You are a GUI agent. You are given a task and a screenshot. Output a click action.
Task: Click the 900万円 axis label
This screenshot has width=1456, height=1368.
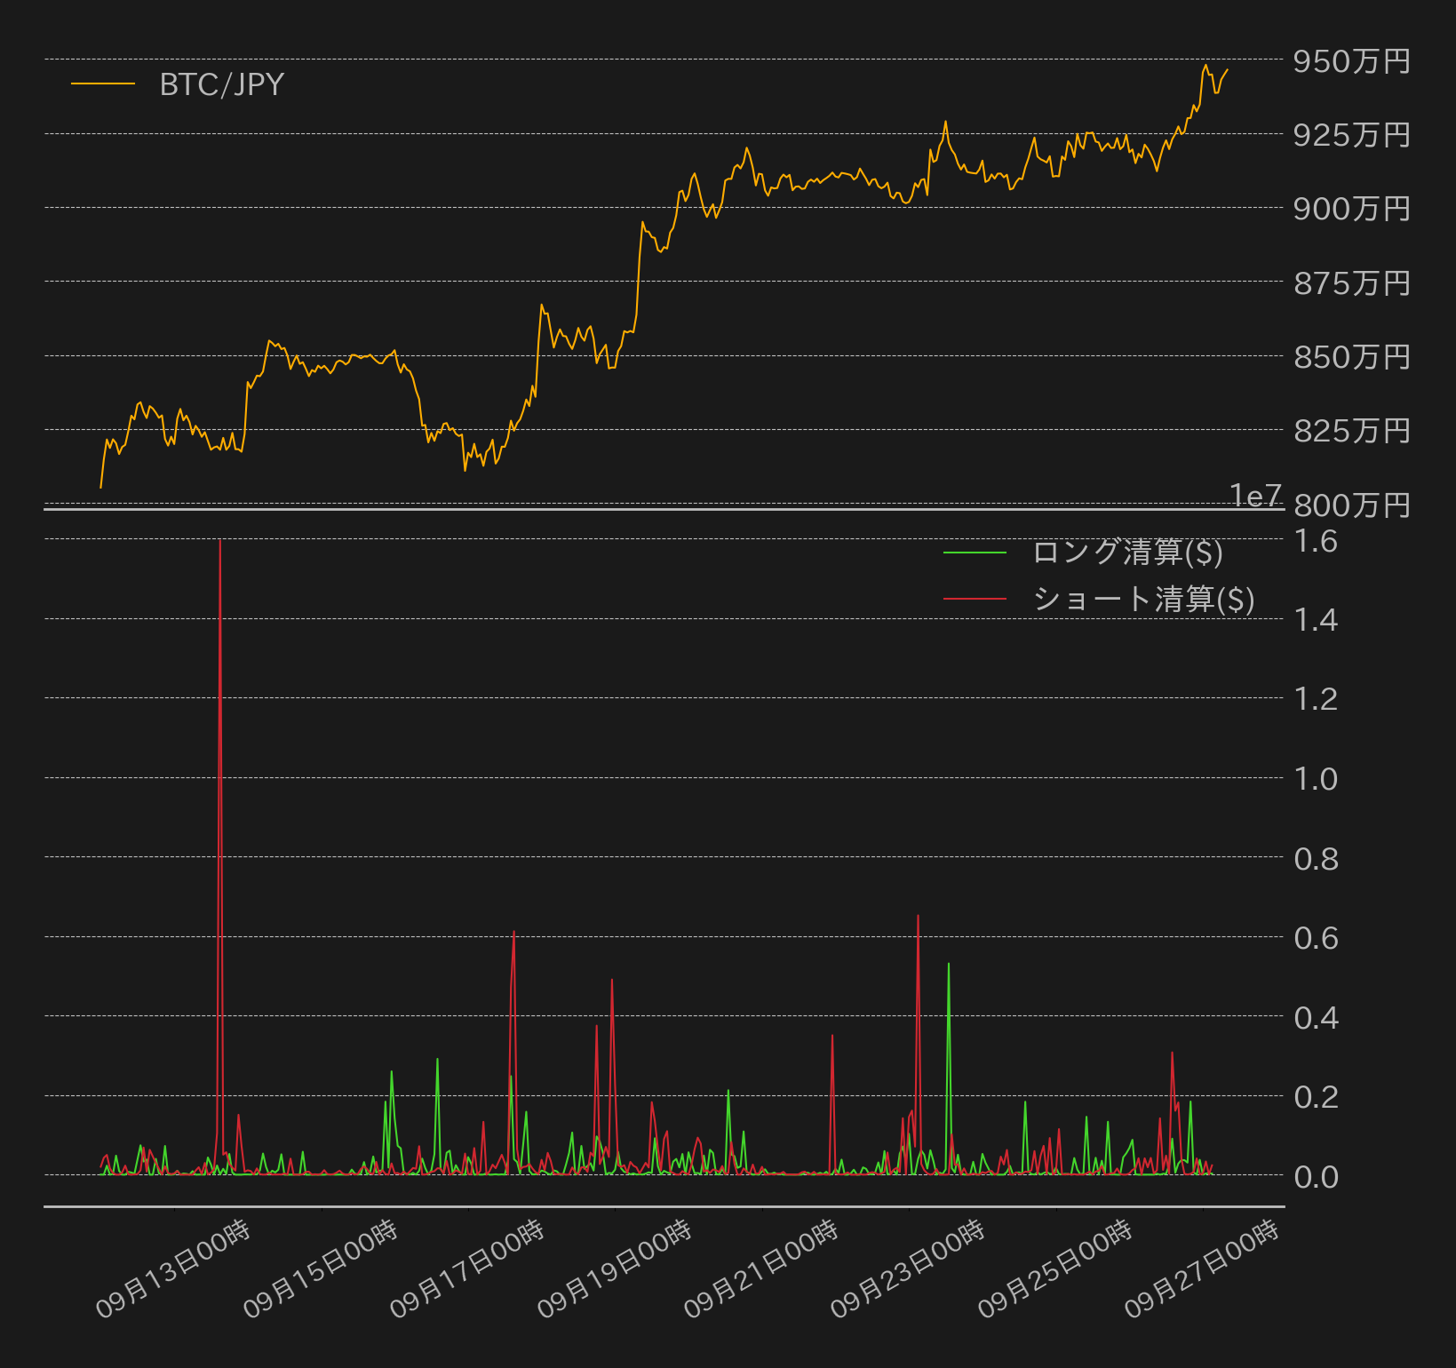pos(1352,209)
